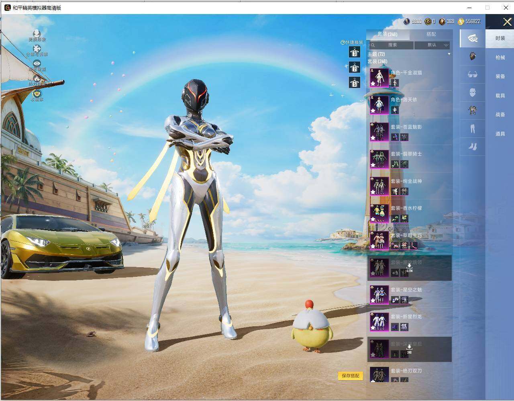The image size is (514, 401).
Task: Download the 深渊皇后 outfit via download icon
Action: point(409,348)
